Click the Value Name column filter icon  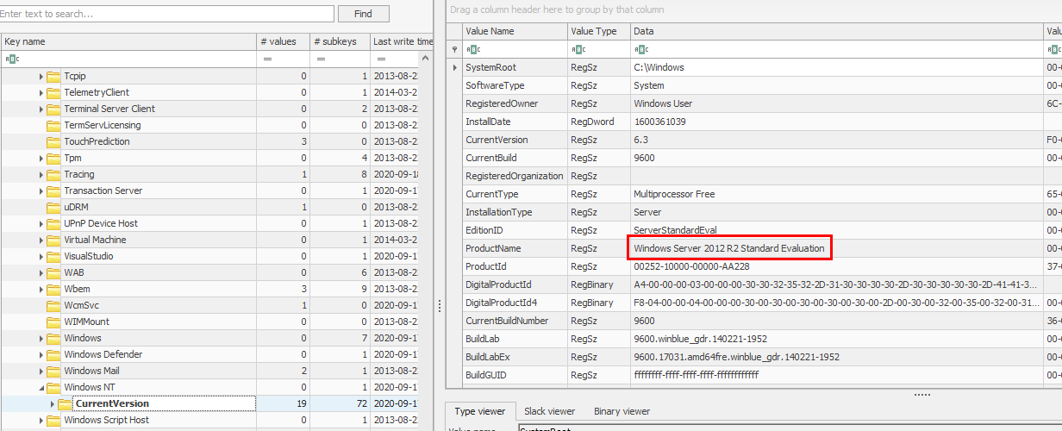(472, 49)
